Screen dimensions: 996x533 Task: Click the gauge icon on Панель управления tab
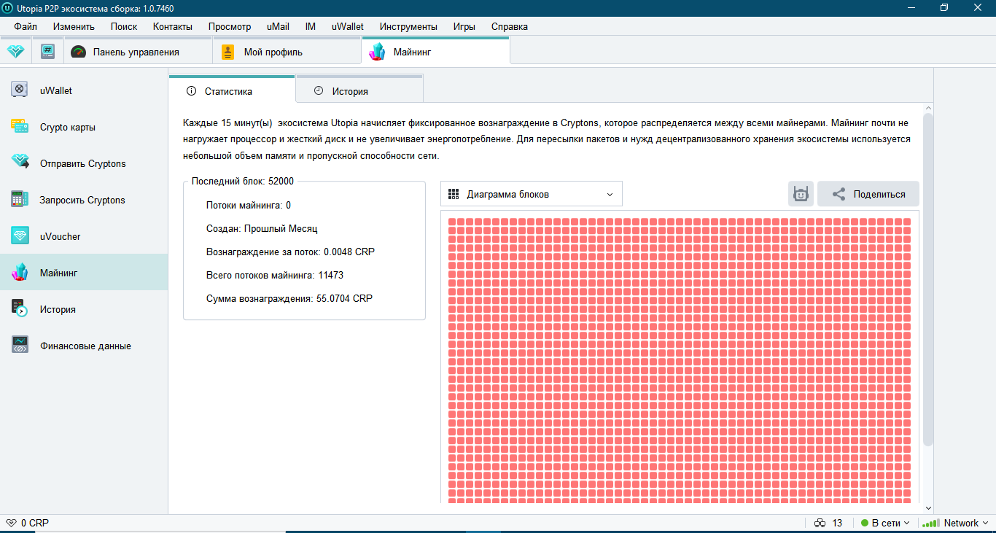(x=79, y=52)
